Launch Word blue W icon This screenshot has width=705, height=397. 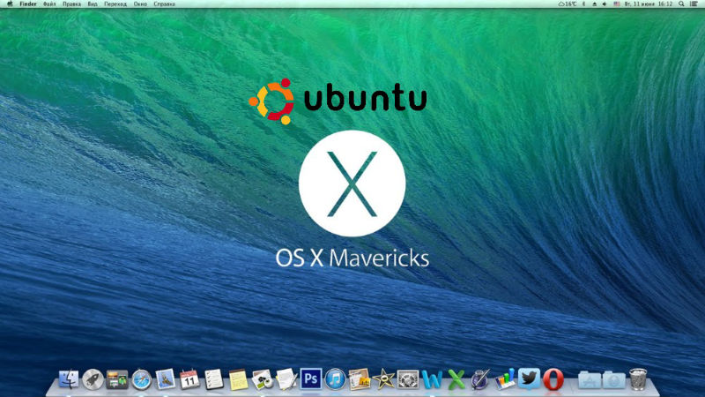coord(432,379)
